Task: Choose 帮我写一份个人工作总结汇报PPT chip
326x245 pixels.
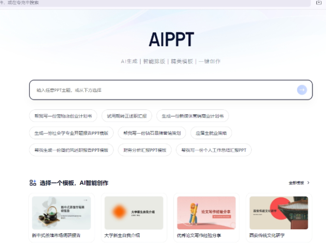Action: pyautogui.click(x=214, y=150)
